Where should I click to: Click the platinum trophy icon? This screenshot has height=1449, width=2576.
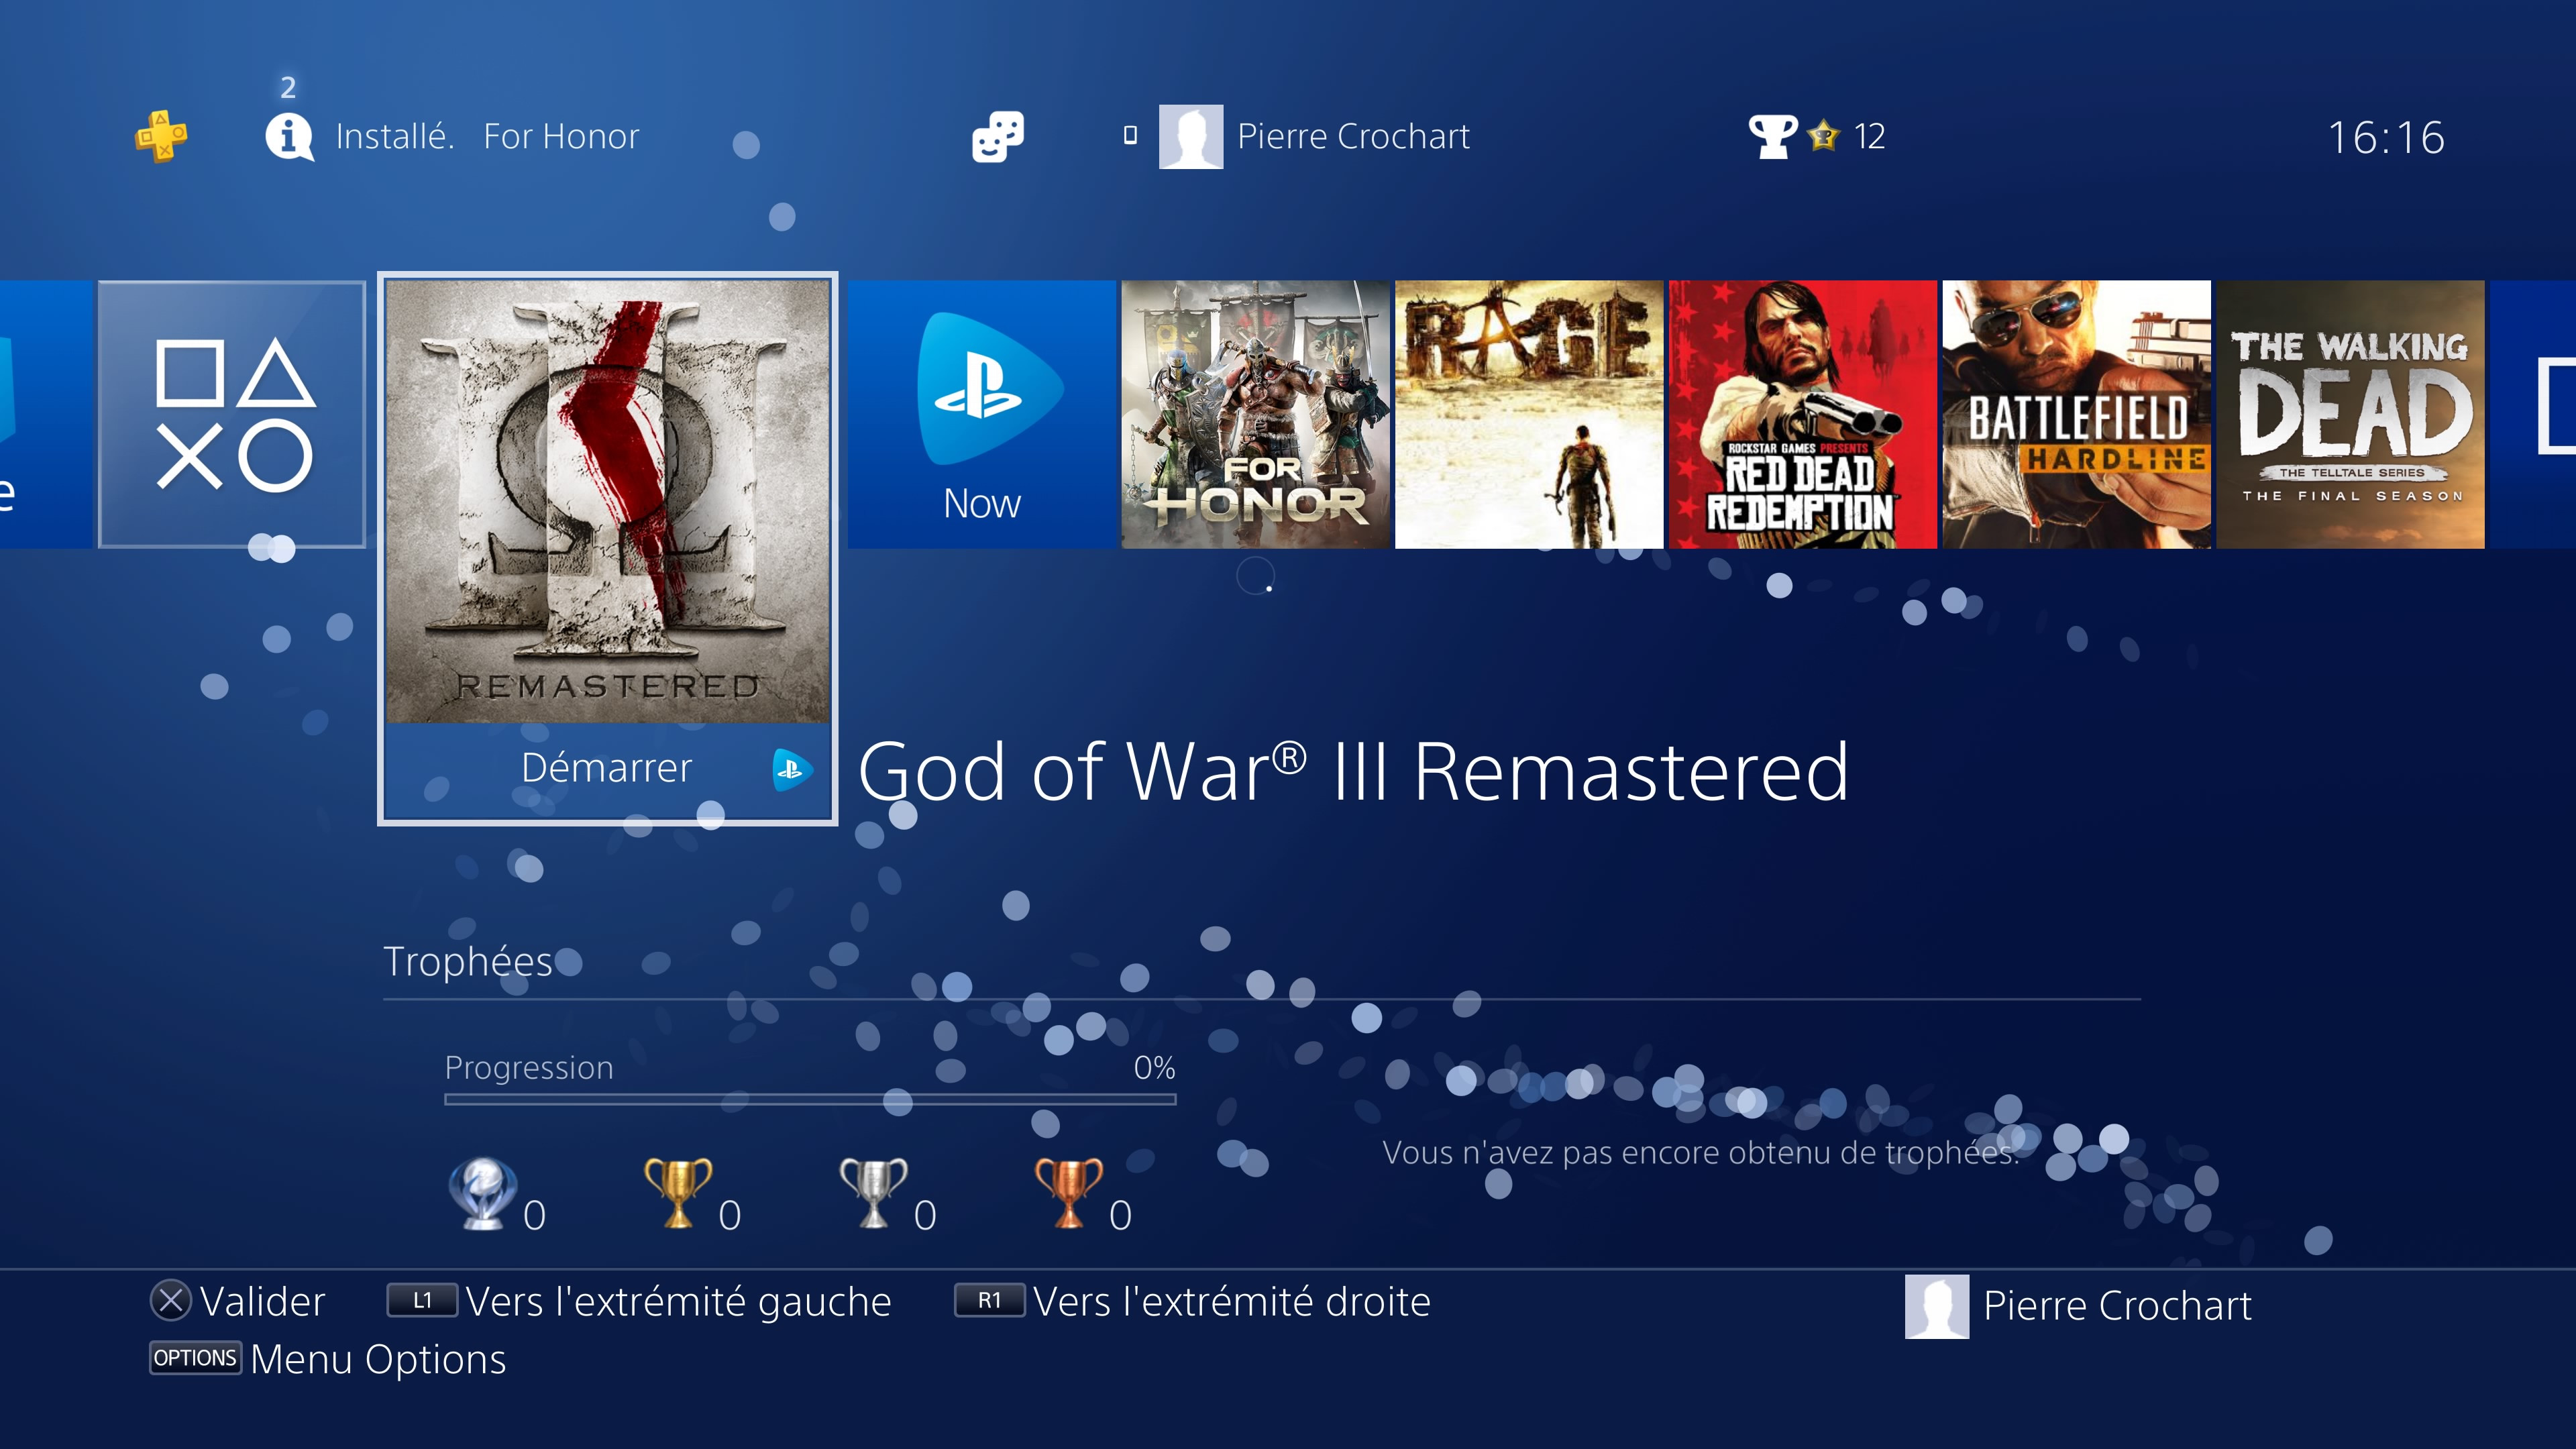tap(483, 1193)
